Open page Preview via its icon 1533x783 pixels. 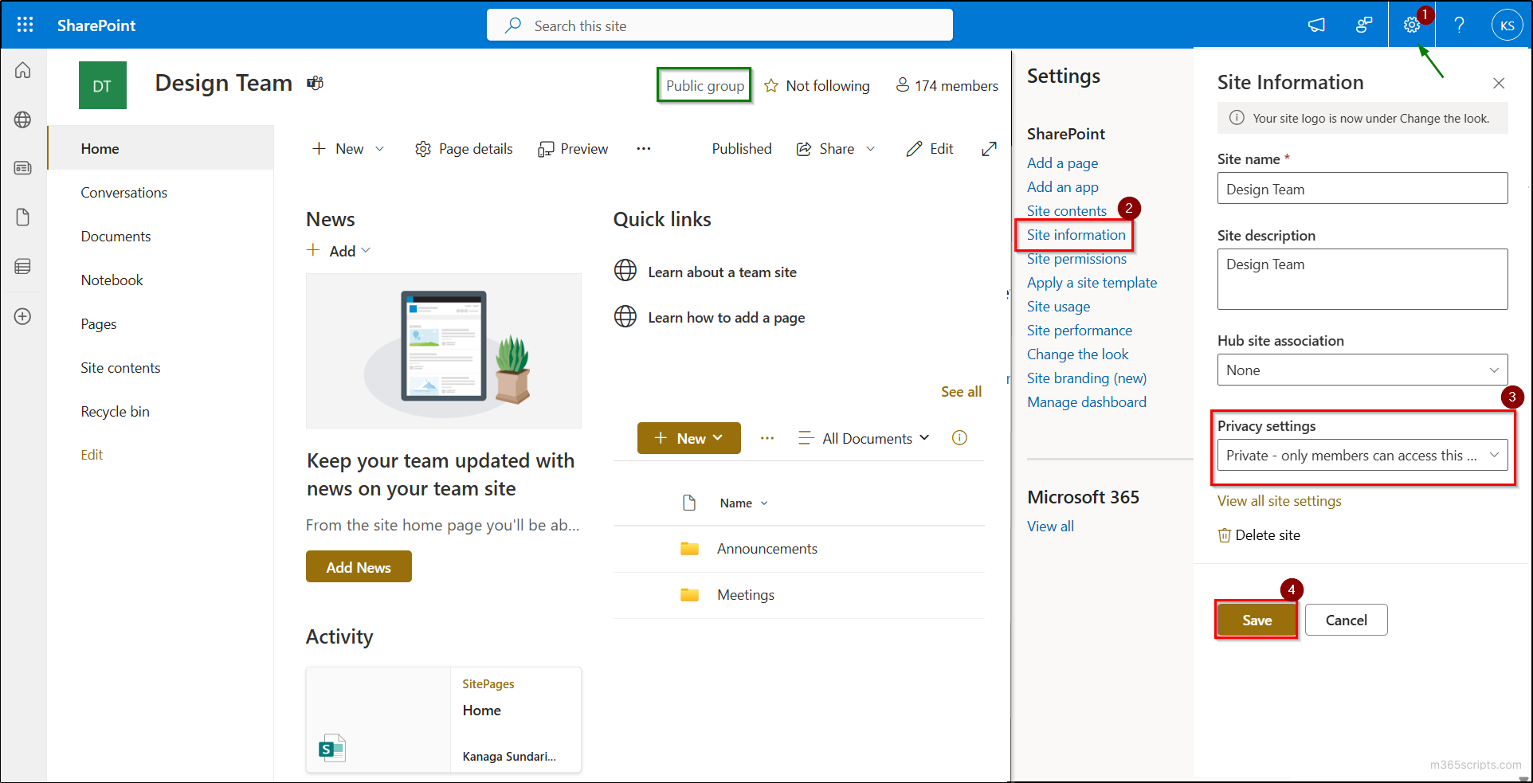click(x=547, y=148)
